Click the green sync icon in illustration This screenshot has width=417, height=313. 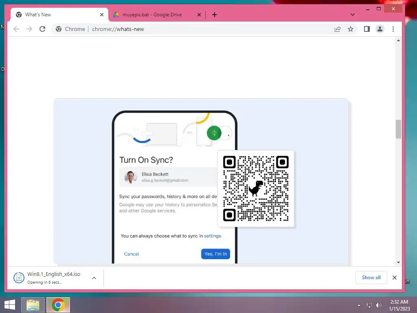[214, 133]
